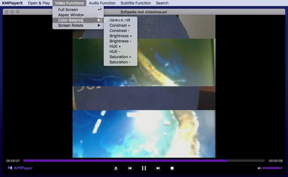
Task: Mute audio via speaker icon
Action: coord(259,168)
